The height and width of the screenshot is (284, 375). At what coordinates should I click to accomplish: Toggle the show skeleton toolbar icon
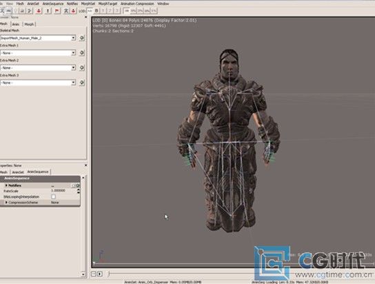(x=2, y=11)
